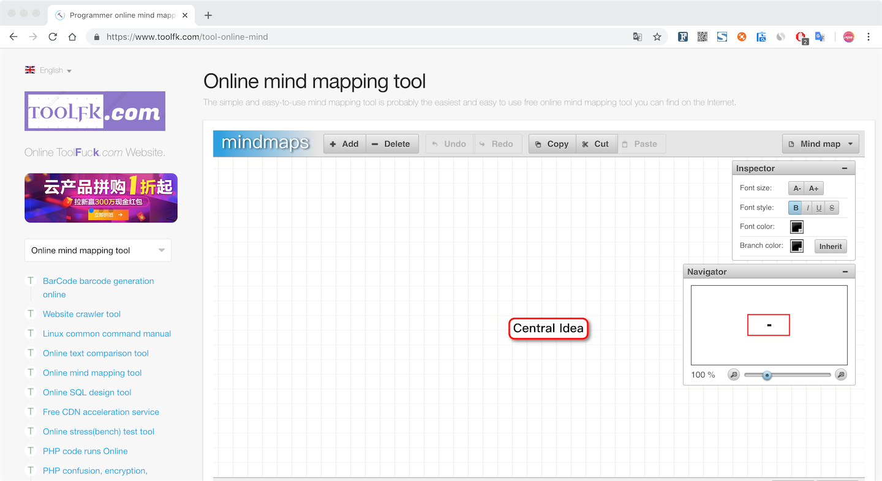Click the red viewport box in Navigator
The height and width of the screenshot is (481, 882).
point(769,325)
